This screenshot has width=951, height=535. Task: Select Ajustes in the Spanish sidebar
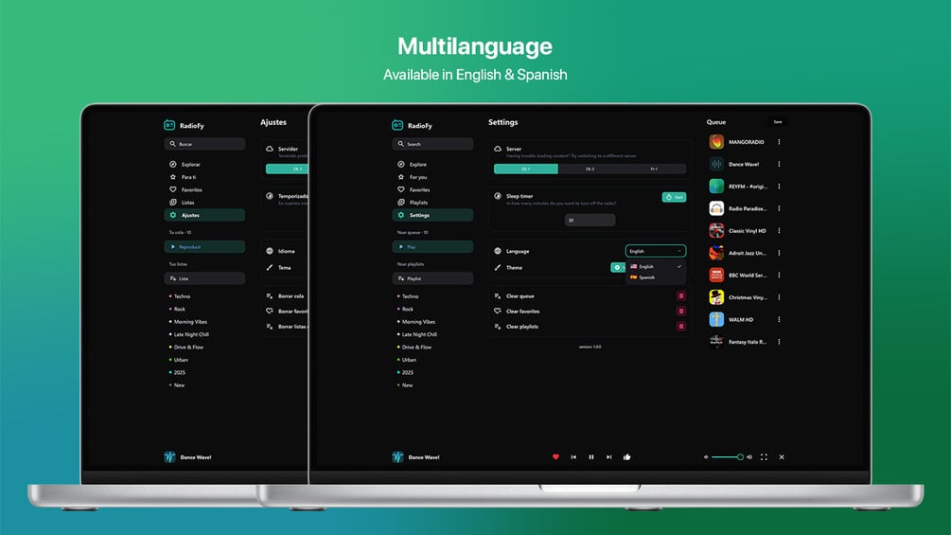pos(204,215)
